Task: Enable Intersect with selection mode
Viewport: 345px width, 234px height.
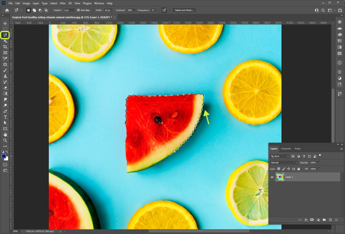Action: click(46, 10)
